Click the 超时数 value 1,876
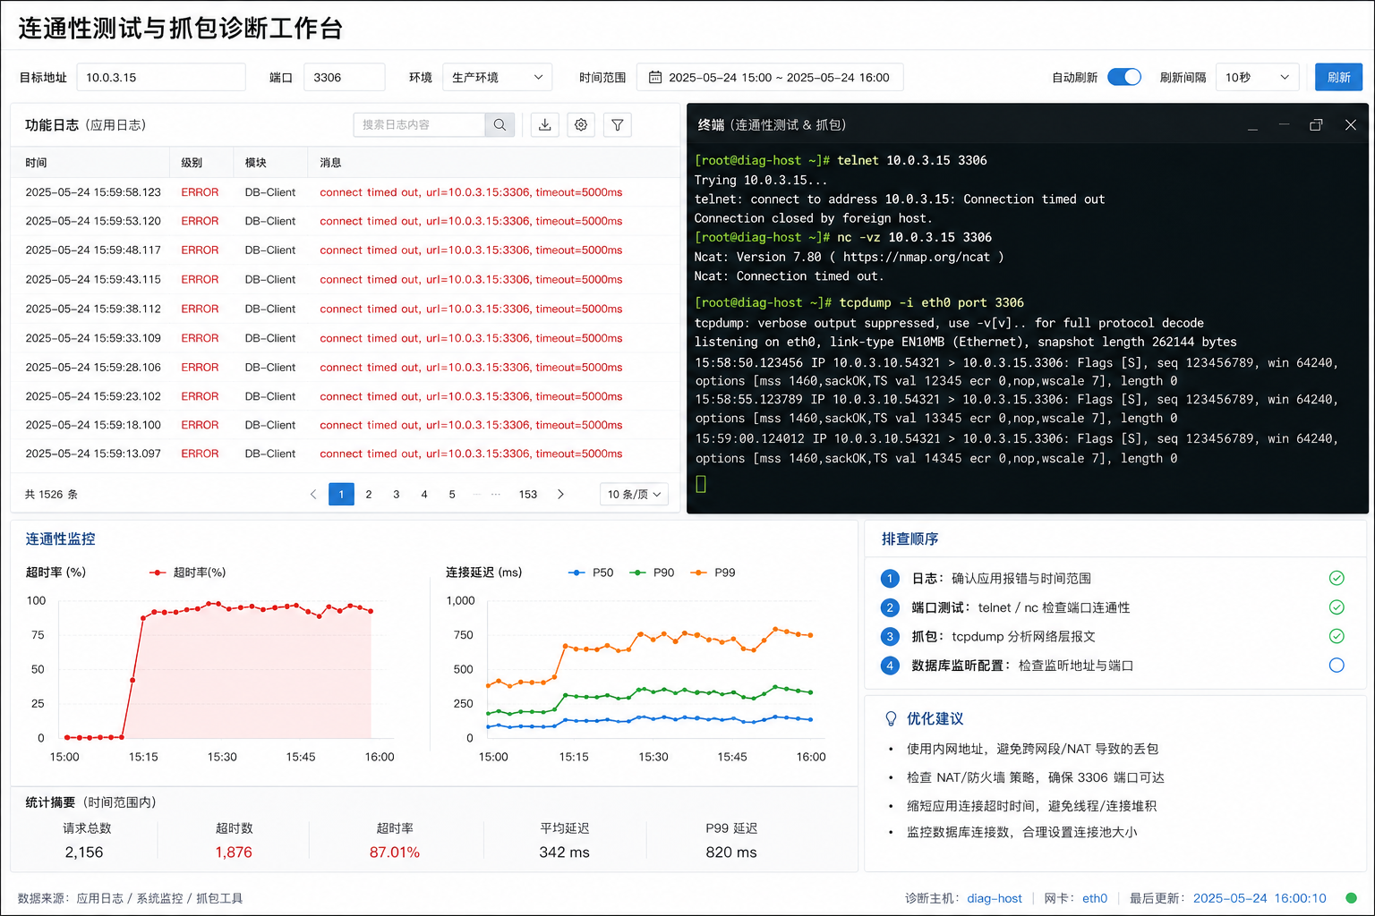The width and height of the screenshot is (1375, 916). click(234, 852)
